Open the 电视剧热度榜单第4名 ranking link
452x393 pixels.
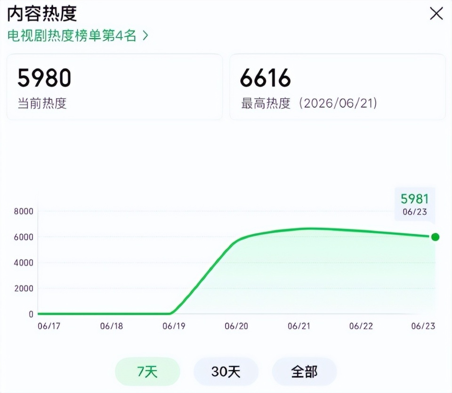[x=78, y=36]
